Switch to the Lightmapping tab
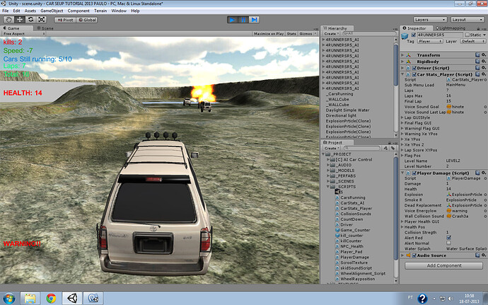Viewport: 488px width, 305px height. [x=451, y=28]
